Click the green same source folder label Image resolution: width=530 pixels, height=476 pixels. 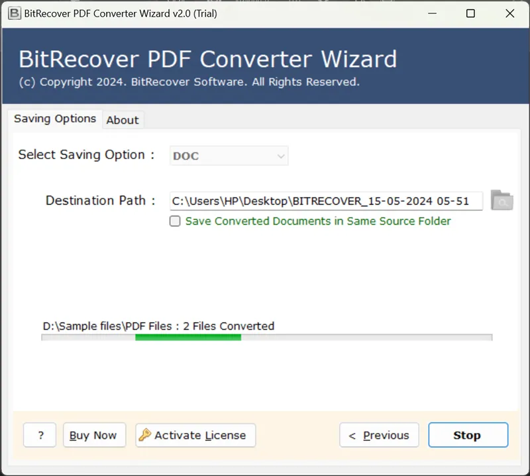point(318,221)
